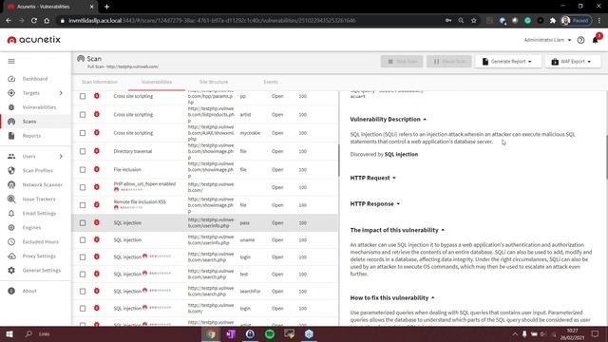The height and width of the screenshot is (342, 608).
Task: Collapse How to fix this vulnerability
Action: click(x=392, y=298)
